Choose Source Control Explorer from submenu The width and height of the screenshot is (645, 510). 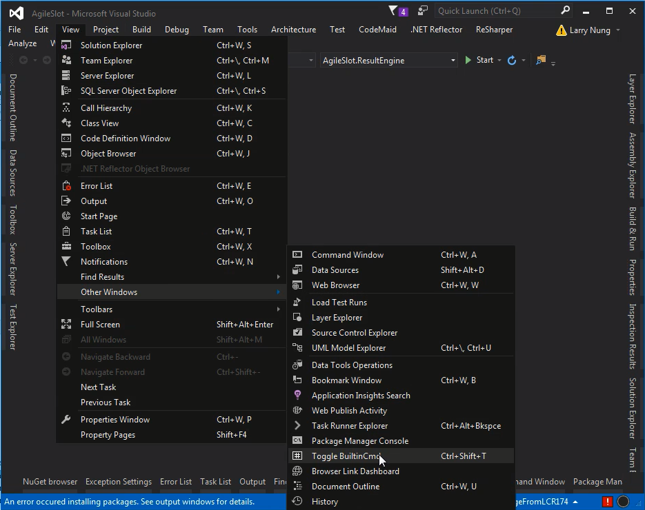[x=401, y=333]
